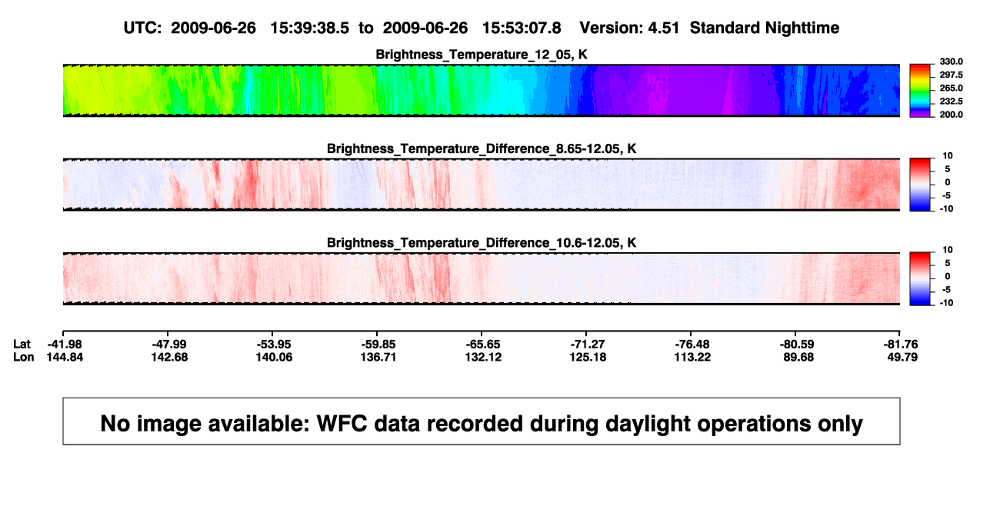Click the 'Brightness_Temperature_12_05, K' title
This screenshot has width=1000, height=513.
[x=482, y=55]
